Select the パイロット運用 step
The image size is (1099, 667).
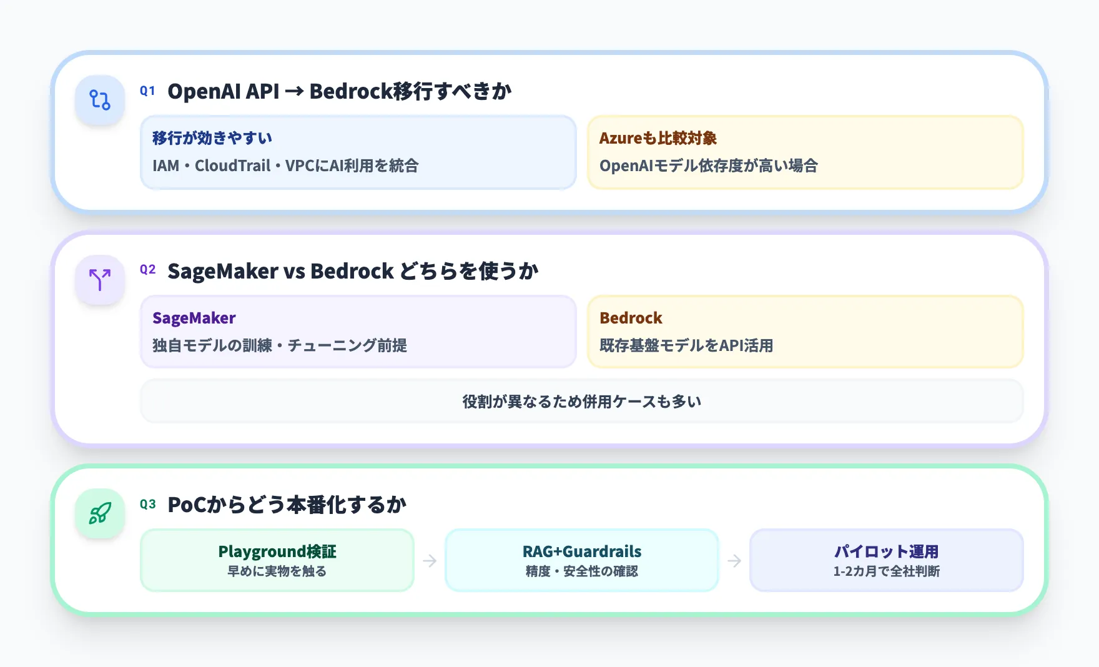[887, 560]
